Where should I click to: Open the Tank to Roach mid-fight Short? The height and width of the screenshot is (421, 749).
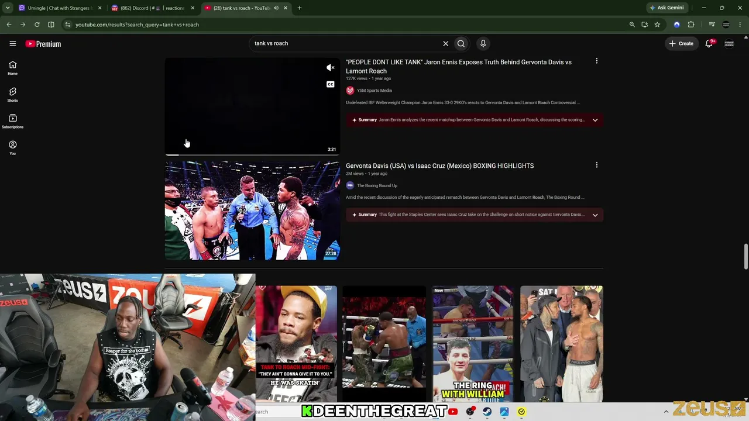pyautogui.click(x=296, y=344)
